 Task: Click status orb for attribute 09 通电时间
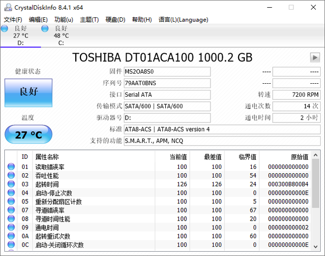(11, 227)
